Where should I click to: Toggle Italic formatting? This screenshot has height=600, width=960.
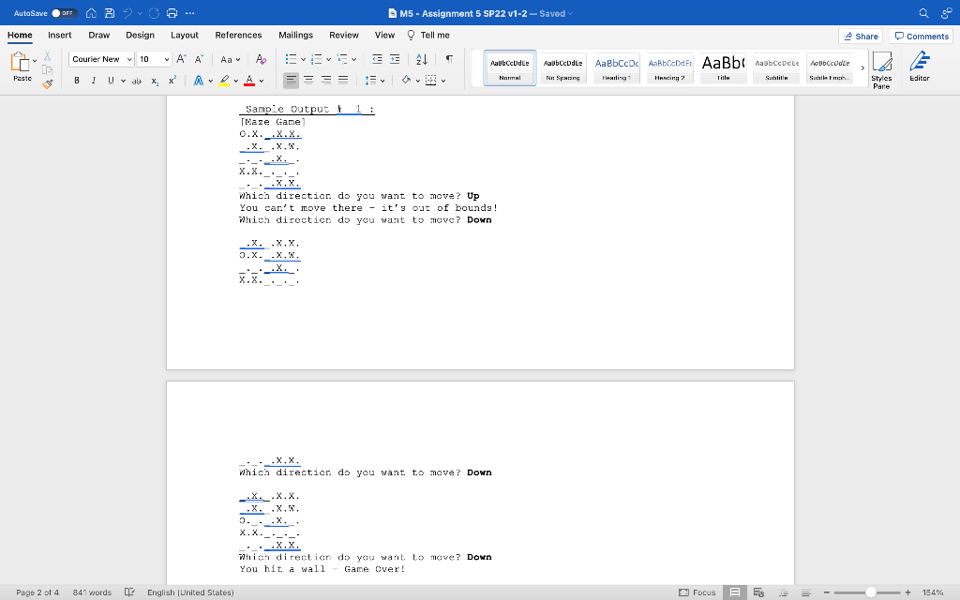[x=94, y=81]
